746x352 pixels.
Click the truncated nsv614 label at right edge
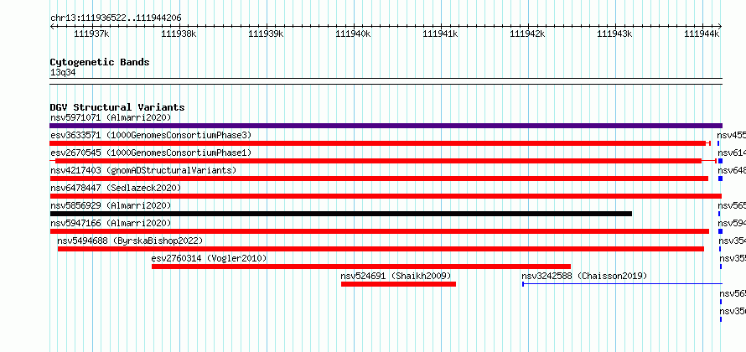click(x=732, y=153)
